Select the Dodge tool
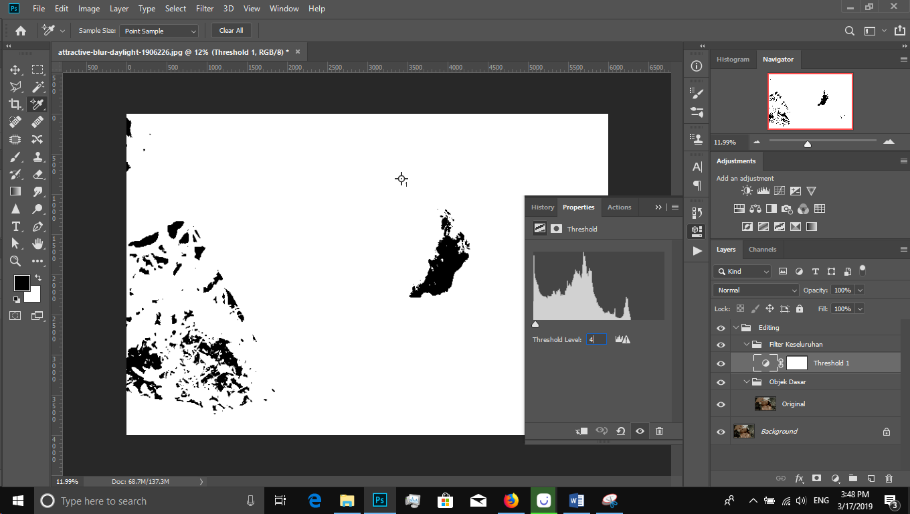 (x=37, y=209)
